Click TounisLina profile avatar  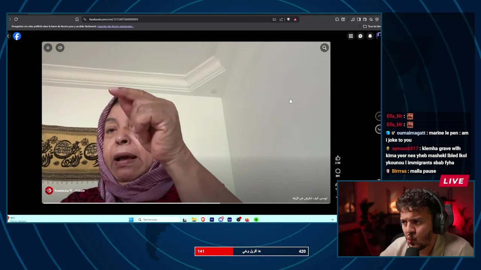click(49, 190)
